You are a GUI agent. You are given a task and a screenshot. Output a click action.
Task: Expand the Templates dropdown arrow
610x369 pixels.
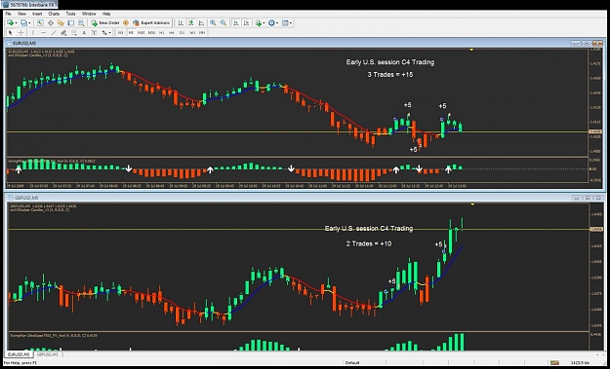point(291,23)
